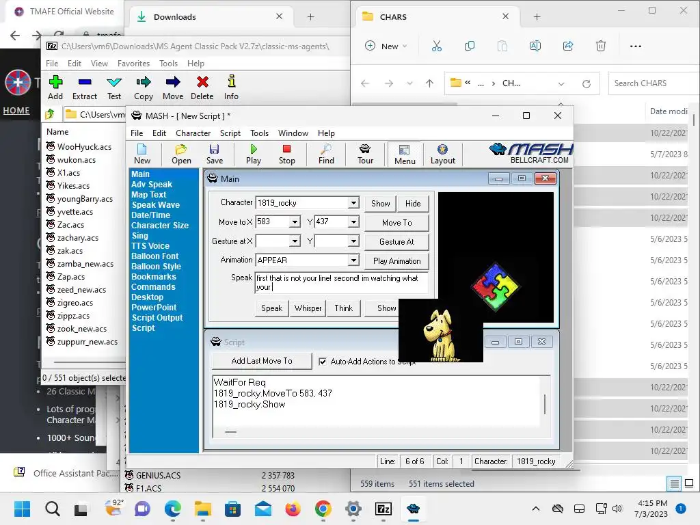Click the Share icon in CHARS Explorer
700x525 pixels.
pyautogui.click(x=568, y=46)
